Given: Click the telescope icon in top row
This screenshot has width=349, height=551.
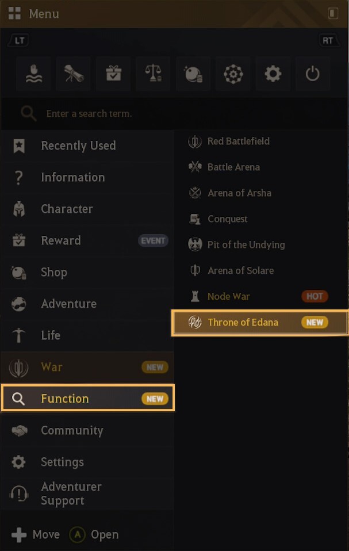Looking at the screenshot, I should coord(74,73).
